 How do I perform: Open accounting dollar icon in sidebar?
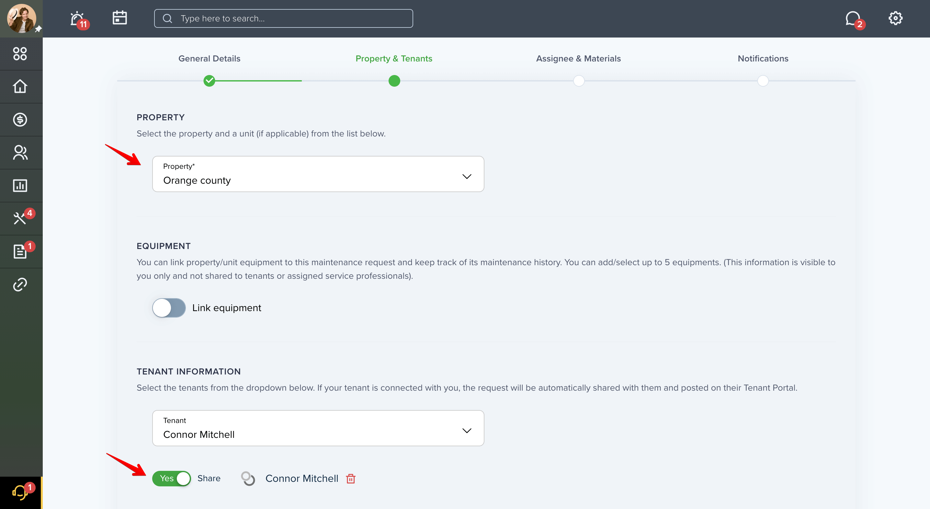(x=20, y=120)
